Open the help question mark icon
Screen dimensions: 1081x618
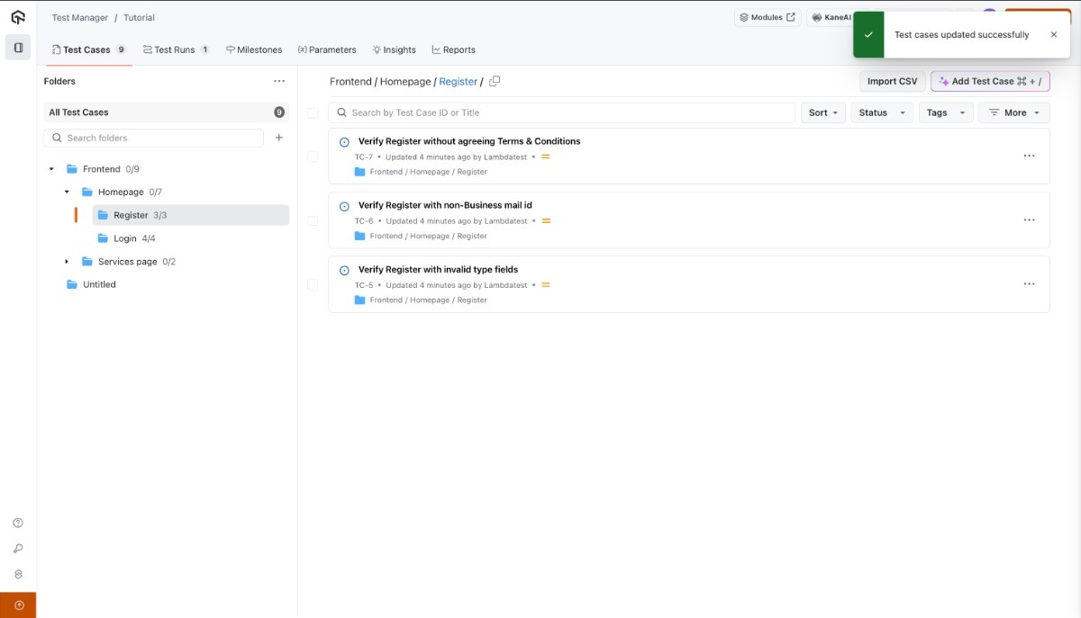click(x=18, y=523)
